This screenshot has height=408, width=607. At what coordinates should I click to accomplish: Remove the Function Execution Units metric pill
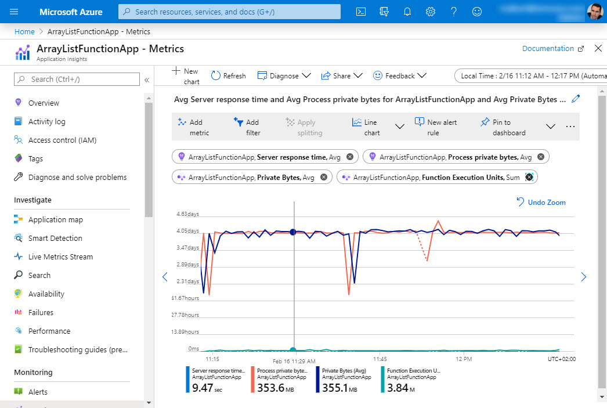tap(529, 177)
